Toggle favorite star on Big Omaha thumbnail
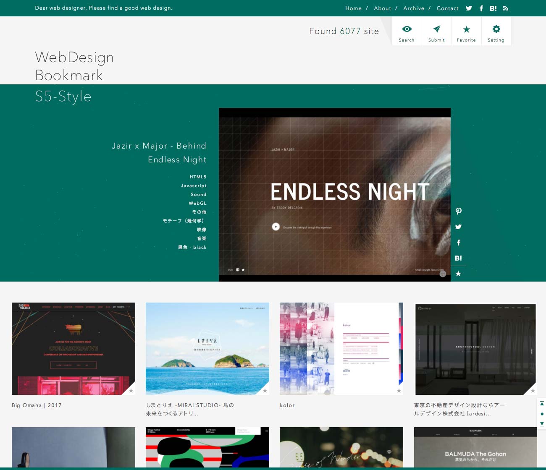Image resolution: width=546 pixels, height=470 pixels. (x=131, y=391)
